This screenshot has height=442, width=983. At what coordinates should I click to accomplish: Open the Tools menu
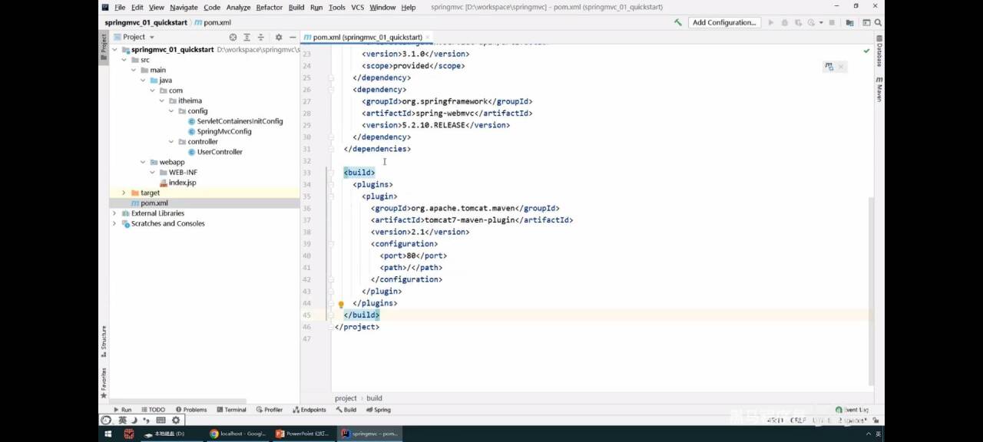[336, 7]
